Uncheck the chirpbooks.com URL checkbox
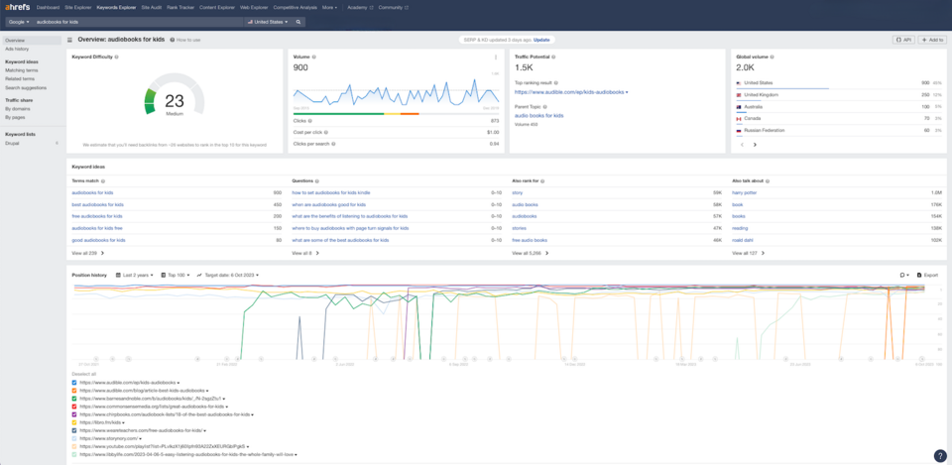The image size is (952, 465). click(x=74, y=414)
